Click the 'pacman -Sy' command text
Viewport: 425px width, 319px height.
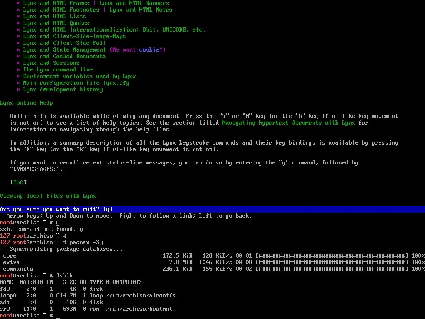click(x=86, y=243)
